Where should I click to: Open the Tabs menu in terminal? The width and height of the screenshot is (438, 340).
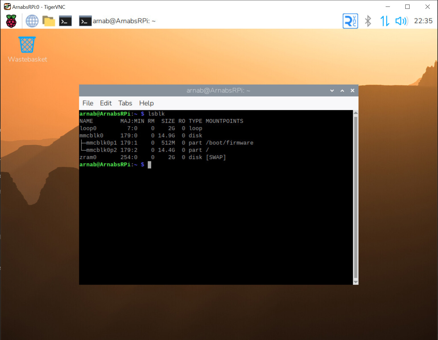[x=125, y=103]
